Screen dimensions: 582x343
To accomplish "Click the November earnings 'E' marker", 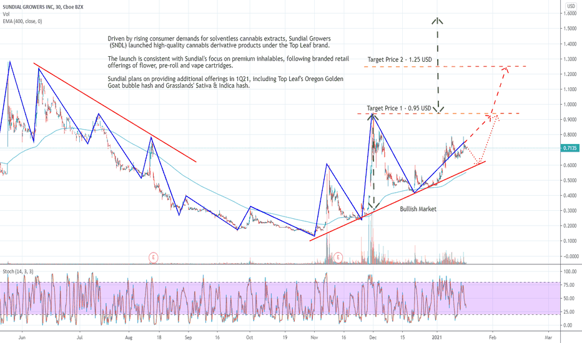I will click(x=338, y=257).
